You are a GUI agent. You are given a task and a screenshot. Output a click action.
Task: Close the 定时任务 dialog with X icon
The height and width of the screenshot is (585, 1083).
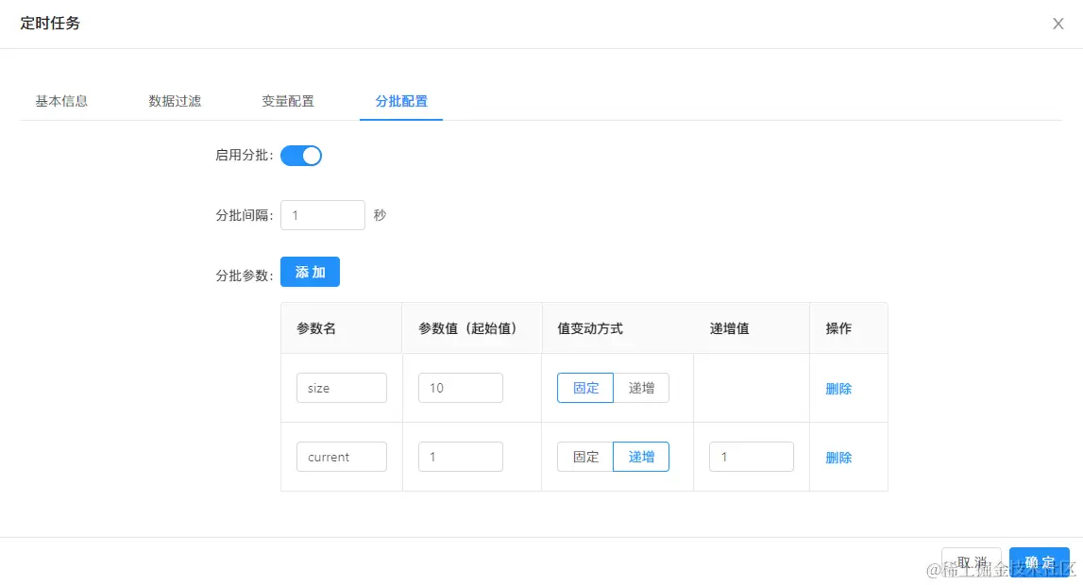click(x=1058, y=24)
